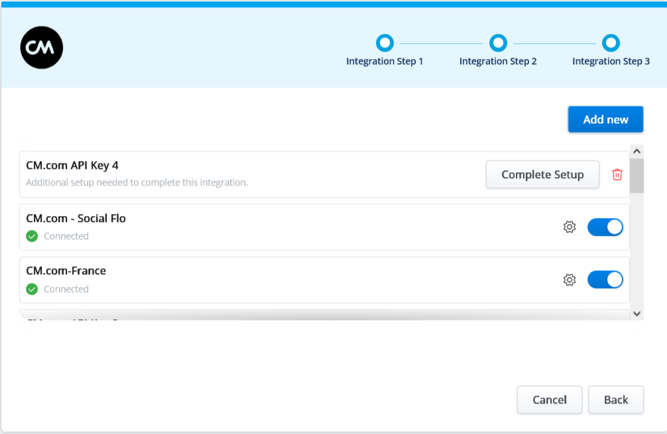Click 'Additional setup needed to complete this integration.' text
This screenshot has height=434, width=667.
tap(137, 182)
